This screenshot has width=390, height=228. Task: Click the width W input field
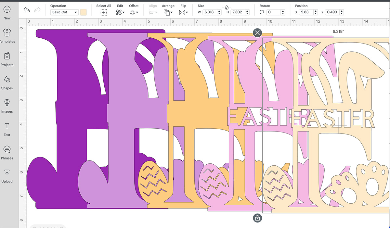(x=210, y=12)
